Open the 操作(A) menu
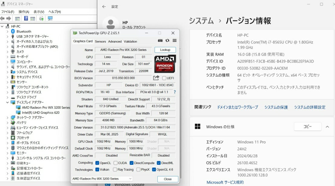Image resolution: width=335 pixels, height=186 pixels. tap(24, 12)
